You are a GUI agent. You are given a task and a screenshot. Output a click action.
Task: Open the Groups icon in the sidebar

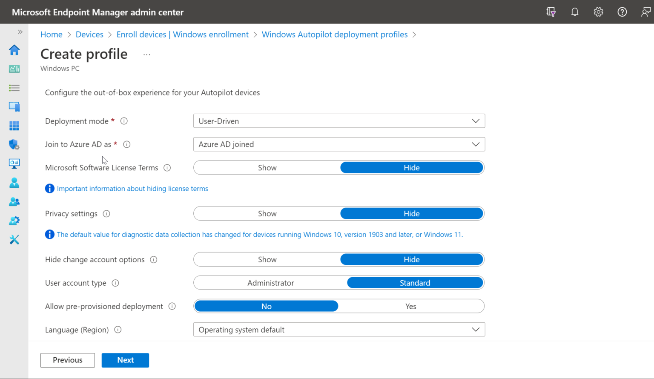(14, 201)
